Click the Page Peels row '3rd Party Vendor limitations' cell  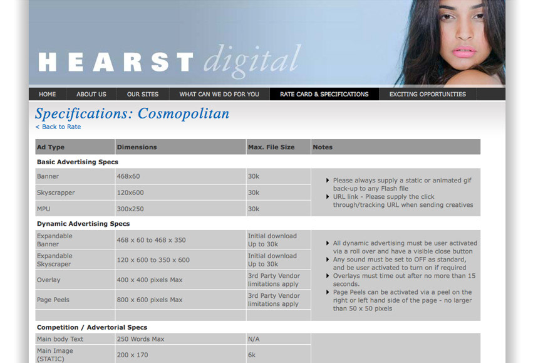pyautogui.click(x=278, y=300)
